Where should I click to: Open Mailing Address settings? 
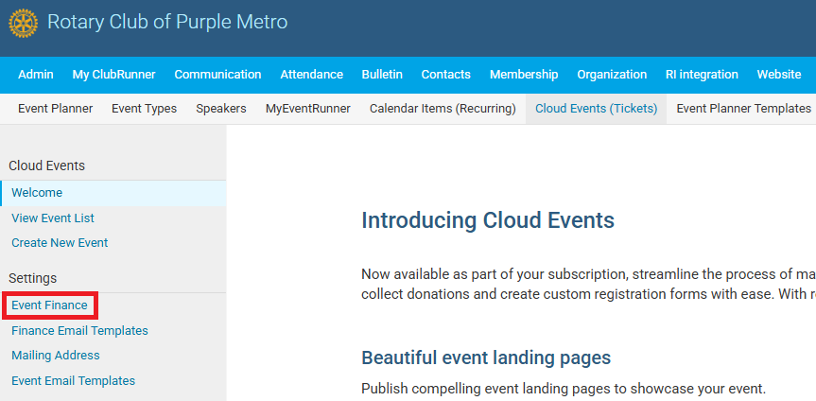click(56, 356)
